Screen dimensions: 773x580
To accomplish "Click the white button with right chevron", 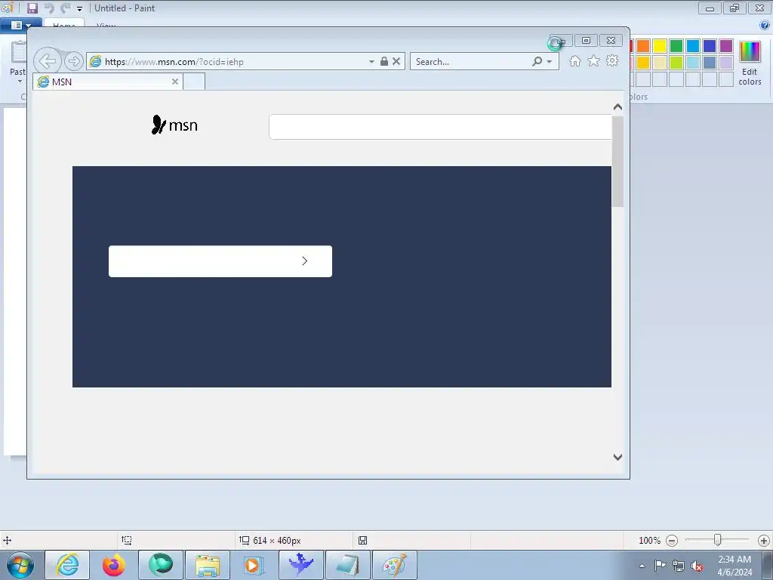I will click(220, 261).
